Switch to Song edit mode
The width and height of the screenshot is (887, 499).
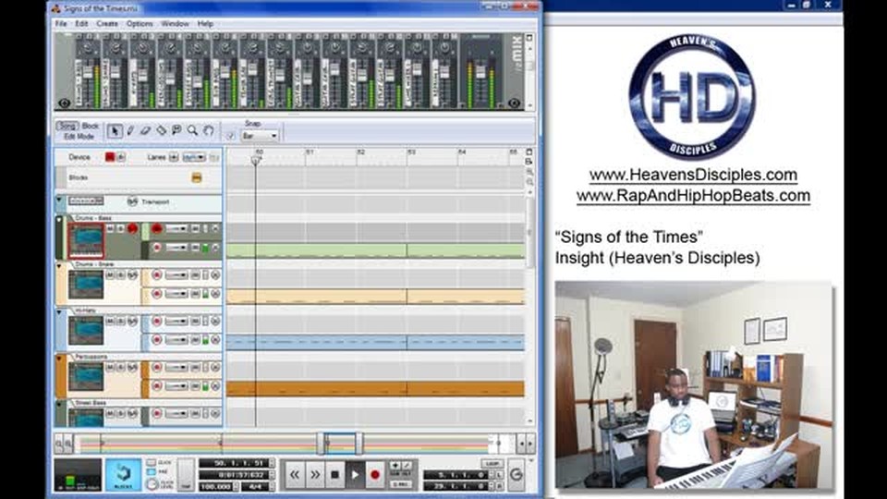coord(67,127)
